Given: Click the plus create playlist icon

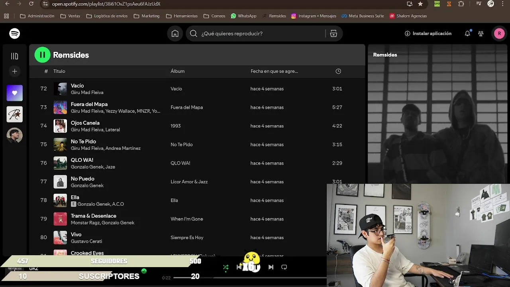Looking at the screenshot, I should (x=15, y=71).
